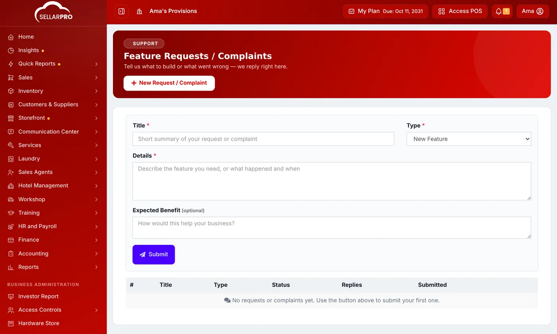The height and width of the screenshot is (334, 557).
Task: Collapse the sidebar with the panel toggle icon
Action: click(x=122, y=11)
